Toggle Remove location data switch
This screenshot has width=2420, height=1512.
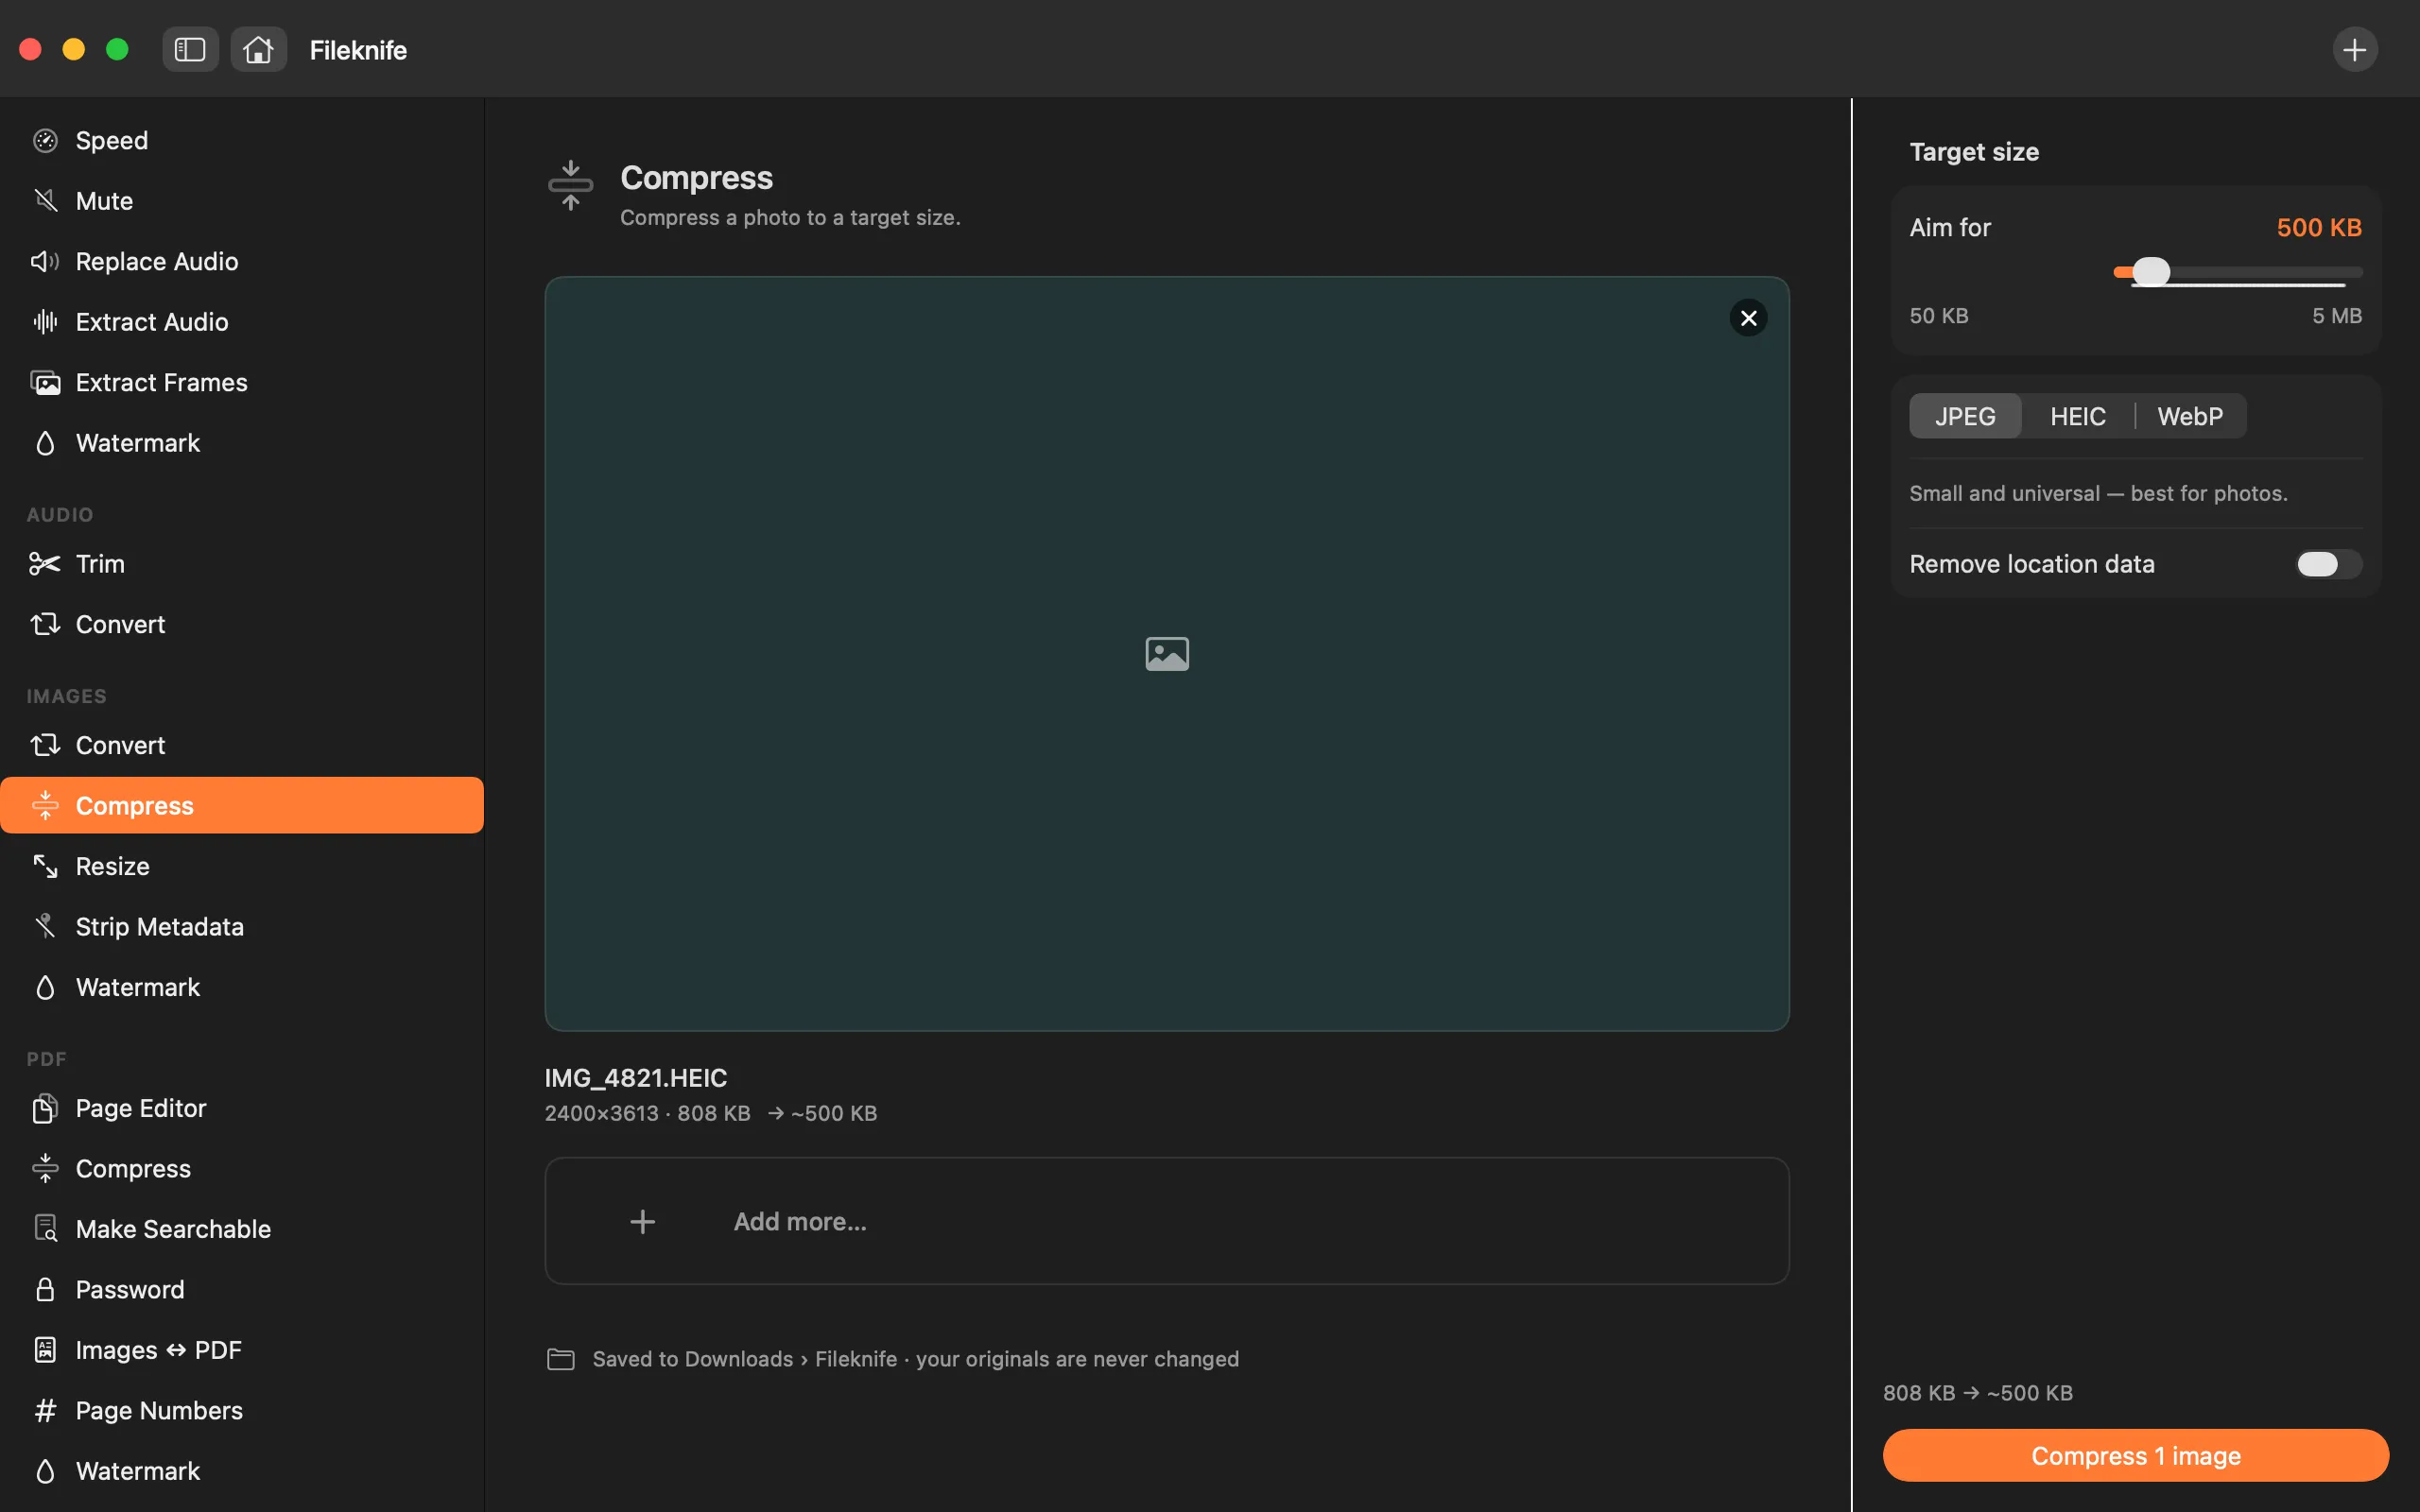tap(2328, 565)
